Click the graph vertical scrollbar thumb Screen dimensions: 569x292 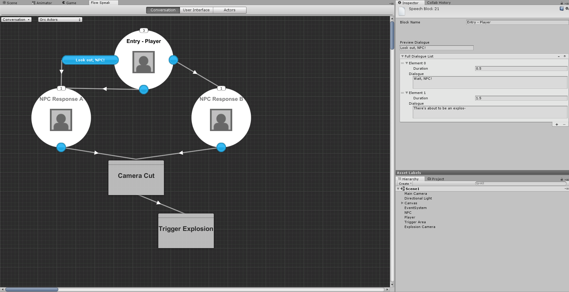pyautogui.click(x=392, y=35)
